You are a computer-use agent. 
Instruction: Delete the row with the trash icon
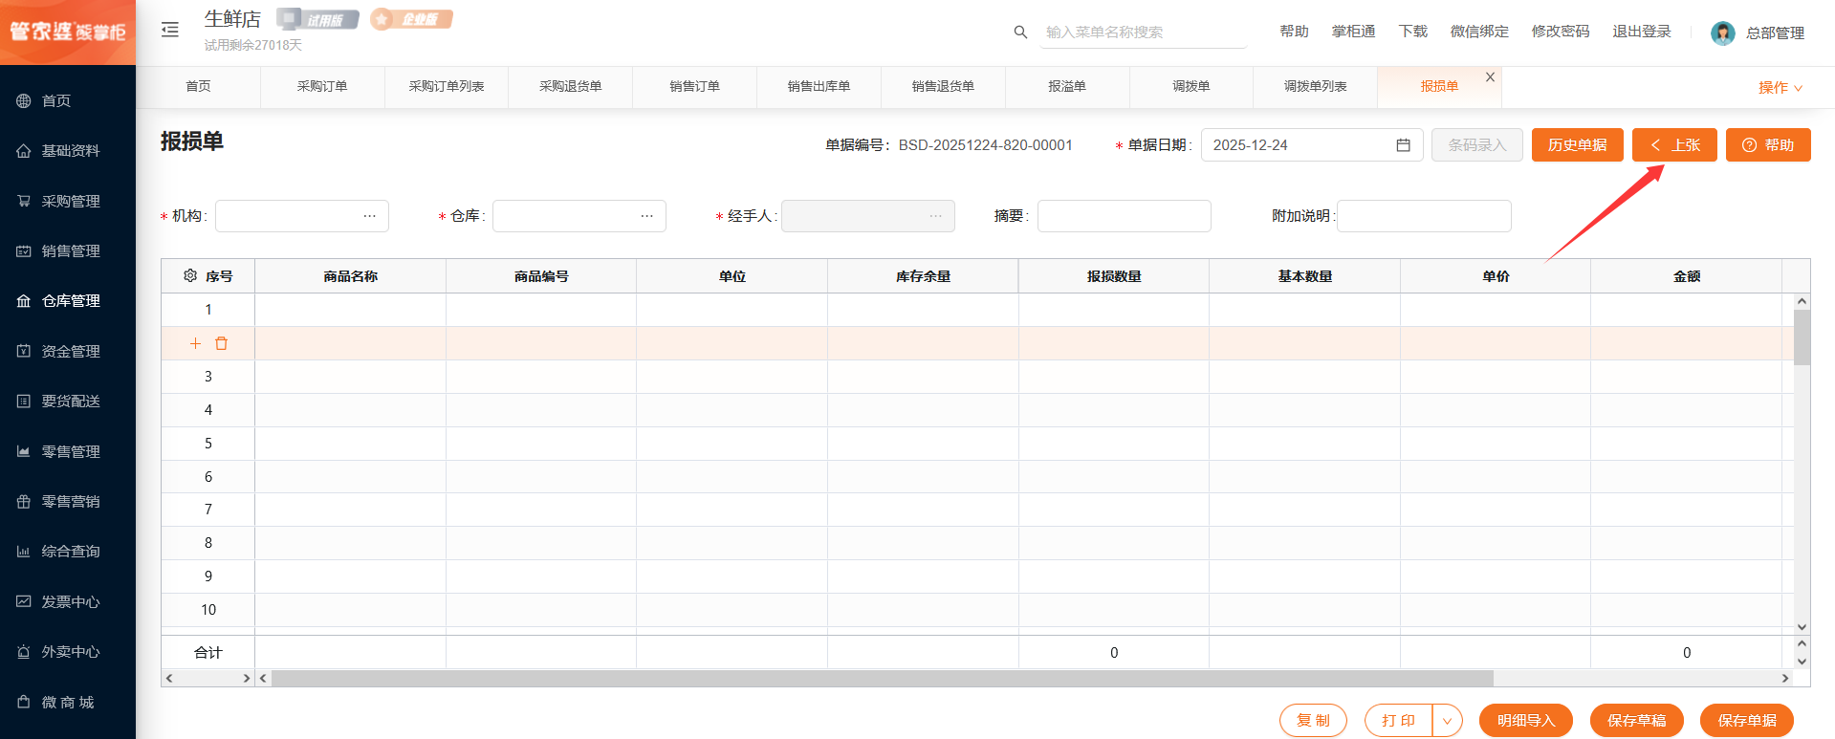222,343
